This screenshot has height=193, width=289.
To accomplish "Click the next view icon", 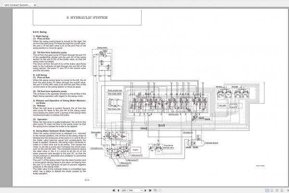I will click(x=160, y=191).
